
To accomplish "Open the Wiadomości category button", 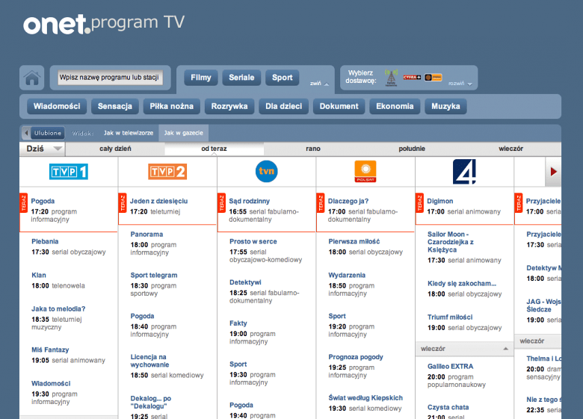I will (57, 106).
